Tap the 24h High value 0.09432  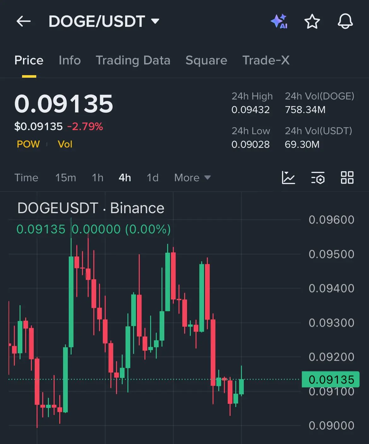point(250,110)
